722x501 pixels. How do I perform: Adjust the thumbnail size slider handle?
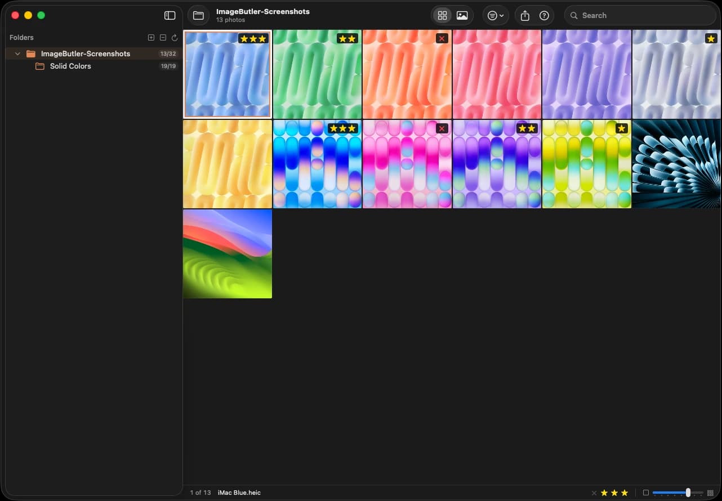click(688, 493)
